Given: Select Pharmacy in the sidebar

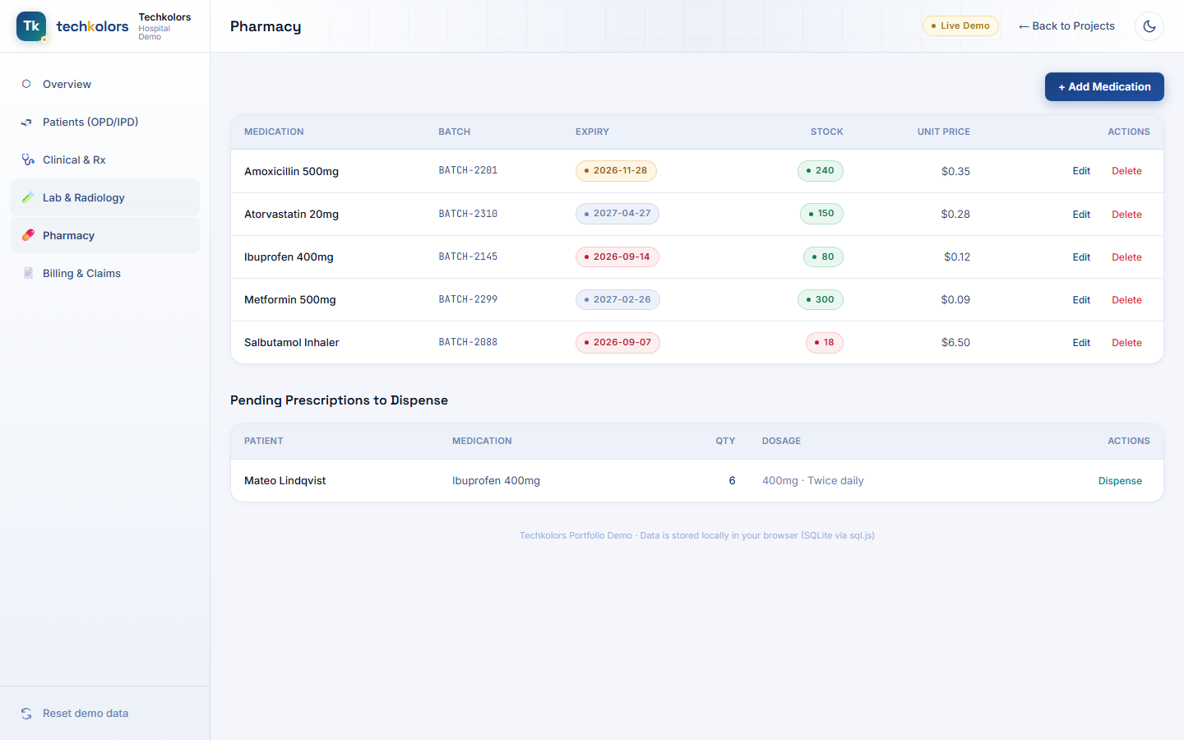Looking at the screenshot, I should coord(104,235).
